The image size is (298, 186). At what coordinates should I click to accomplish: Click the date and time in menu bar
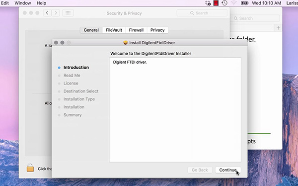coord(266,3)
